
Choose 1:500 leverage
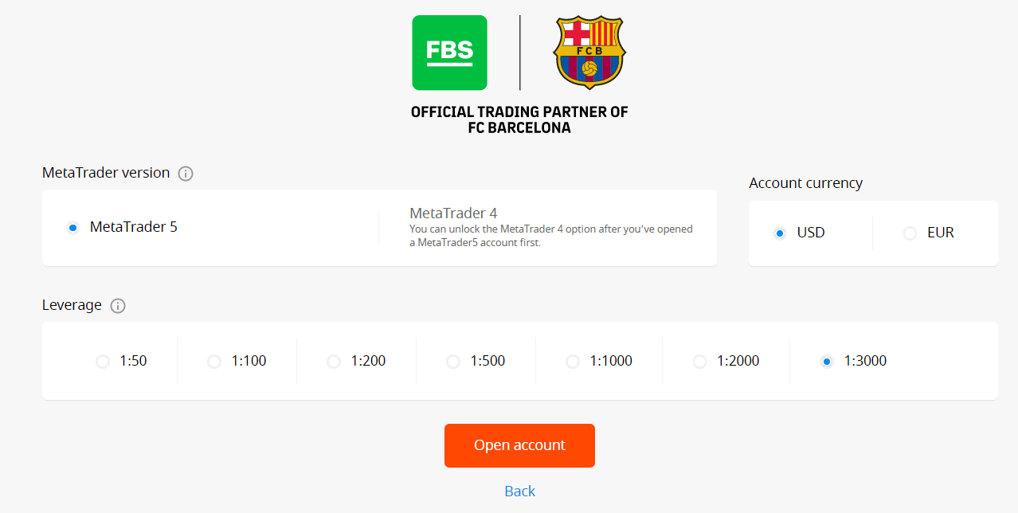[452, 361]
